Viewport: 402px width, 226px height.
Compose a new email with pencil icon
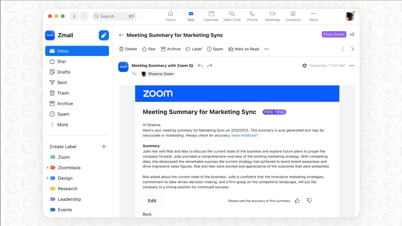pyautogui.click(x=103, y=35)
